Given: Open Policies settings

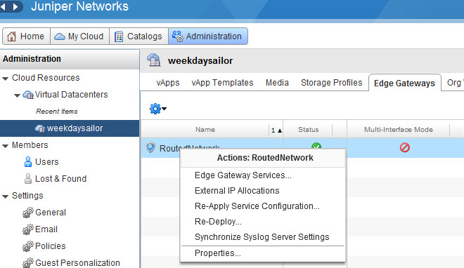Looking at the screenshot, I should [x=51, y=246].
